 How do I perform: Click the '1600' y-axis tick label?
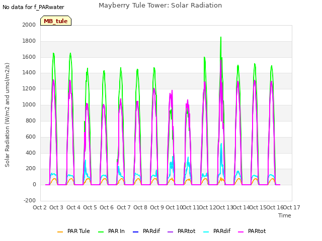[29, 57]
